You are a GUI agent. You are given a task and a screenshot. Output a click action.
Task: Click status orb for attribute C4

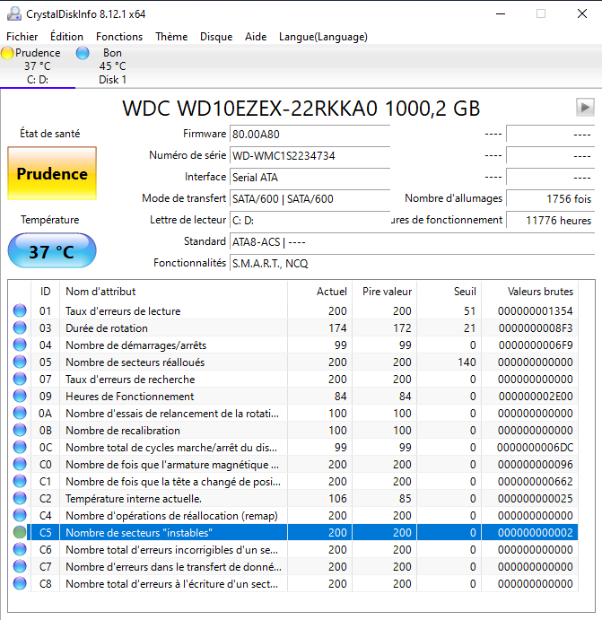20,515
